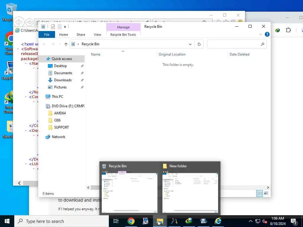
Task: Refresh the Recycle Bin view
Action: 199,44
